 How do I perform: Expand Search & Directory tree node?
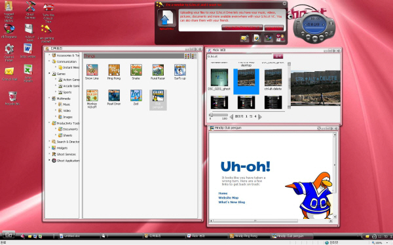(49, 142)
